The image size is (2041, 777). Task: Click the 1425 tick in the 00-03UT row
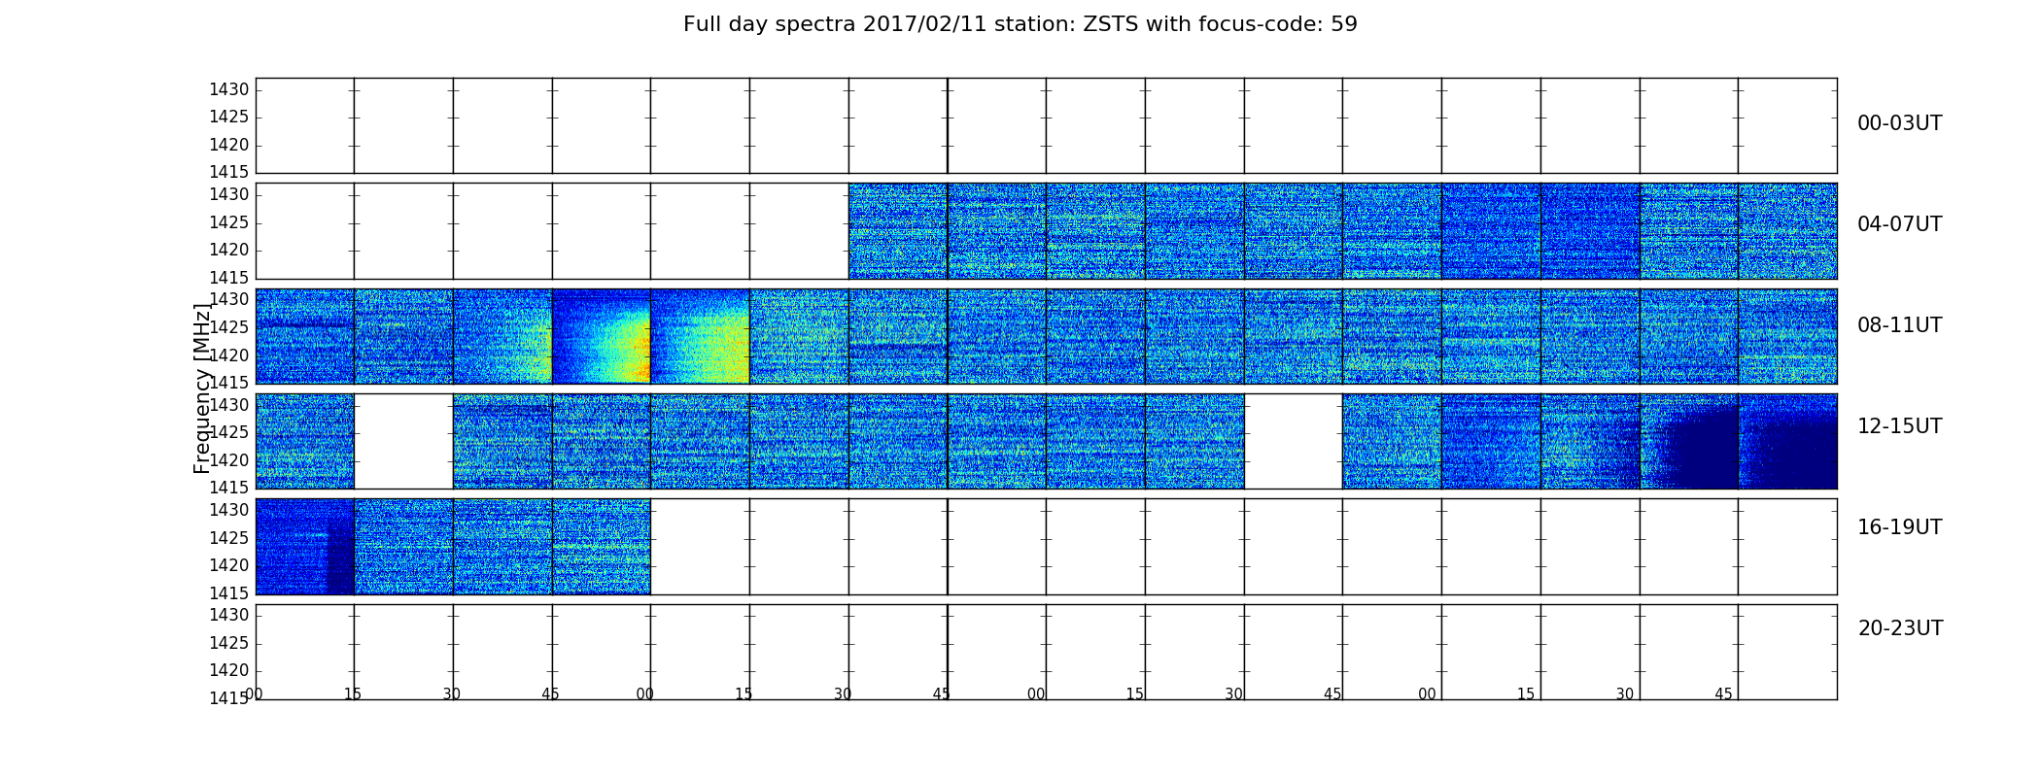[x=229, y=118]
